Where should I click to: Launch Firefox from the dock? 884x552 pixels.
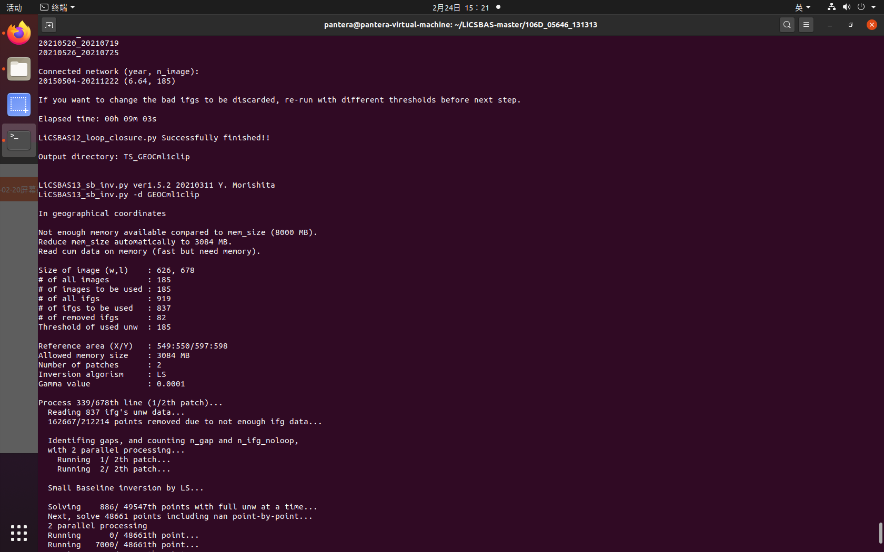pyautogui.click(x=19, y=33)
